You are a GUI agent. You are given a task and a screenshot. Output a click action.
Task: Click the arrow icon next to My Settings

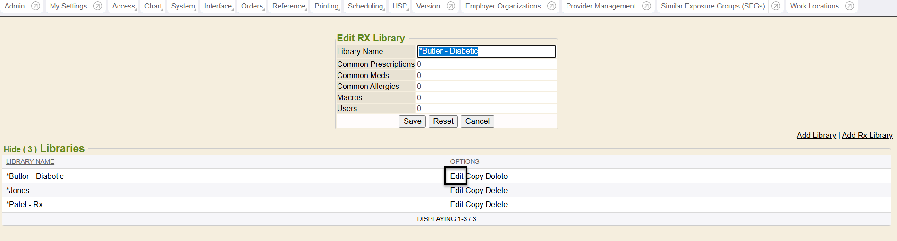[x=98, y=6]
